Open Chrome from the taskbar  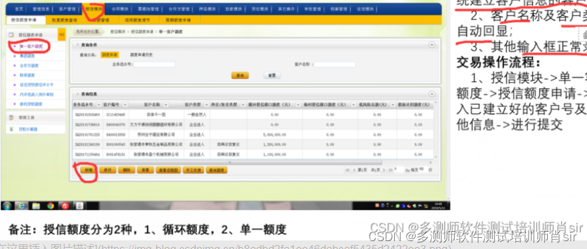(x=51, y=205)
